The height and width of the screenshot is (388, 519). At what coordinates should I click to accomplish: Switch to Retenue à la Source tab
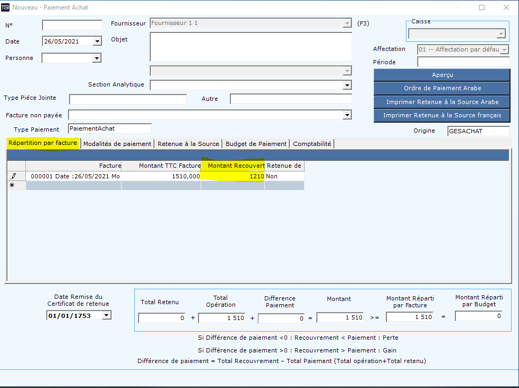[x=188, y=144]
